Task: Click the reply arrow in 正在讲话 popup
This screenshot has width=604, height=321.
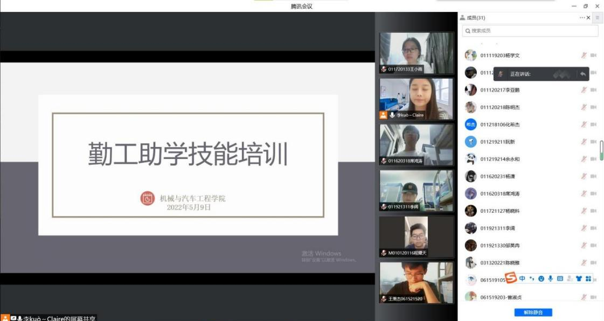Action: (582, 74)
